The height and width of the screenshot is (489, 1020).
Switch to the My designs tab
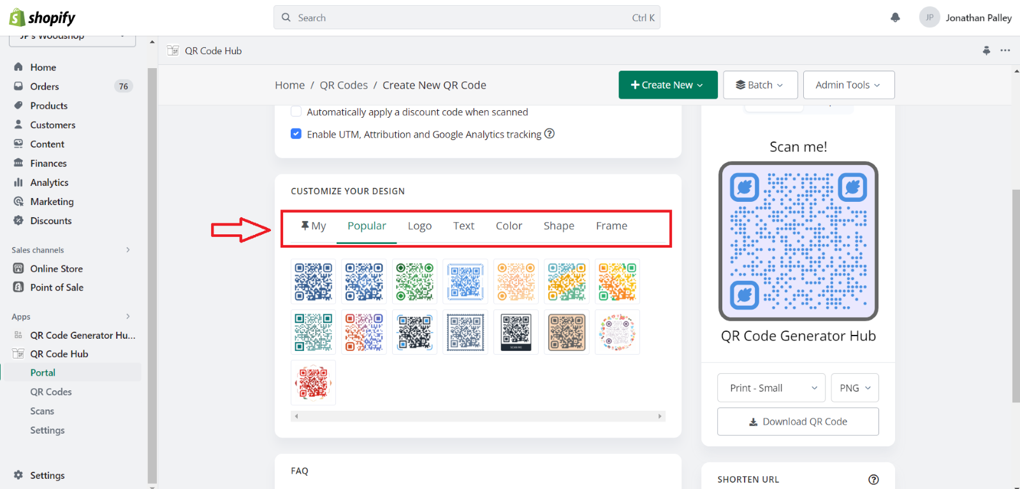313,226
